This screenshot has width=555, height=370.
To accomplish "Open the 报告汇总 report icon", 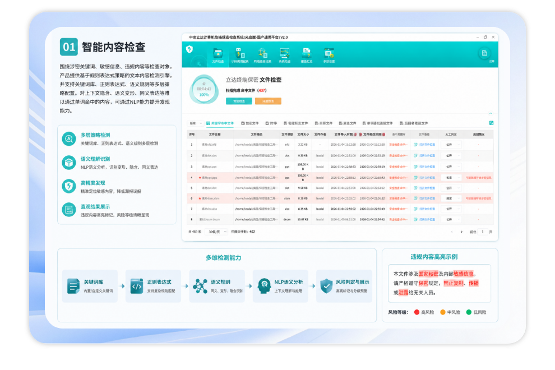I will pyautogui.click(x=307, y=55).
